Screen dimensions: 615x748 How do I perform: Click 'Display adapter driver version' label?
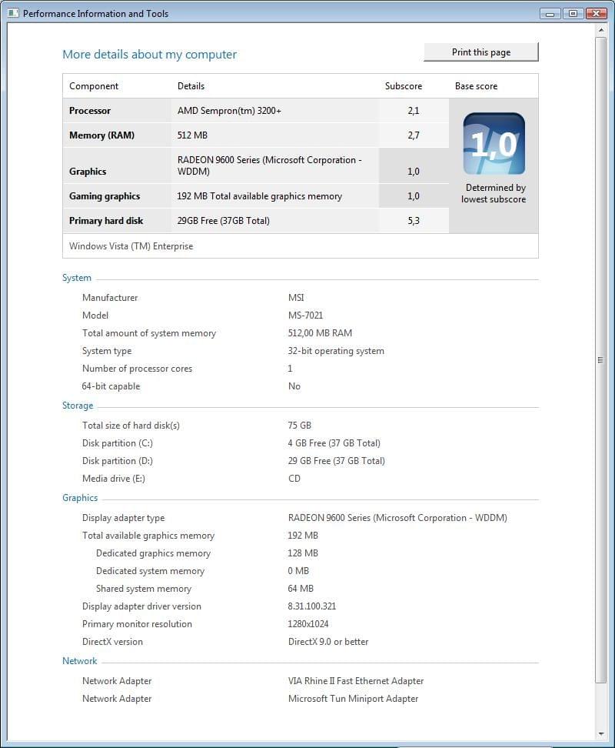pos(141,606)
